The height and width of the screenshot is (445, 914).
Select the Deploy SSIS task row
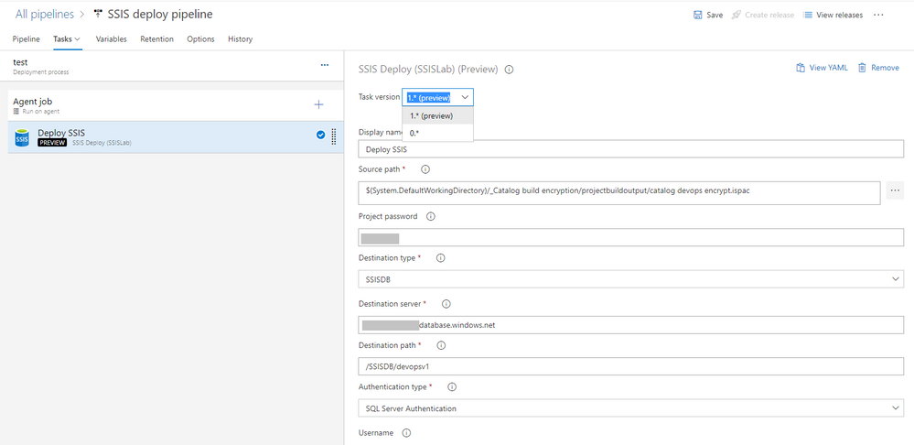coord(176,137)
